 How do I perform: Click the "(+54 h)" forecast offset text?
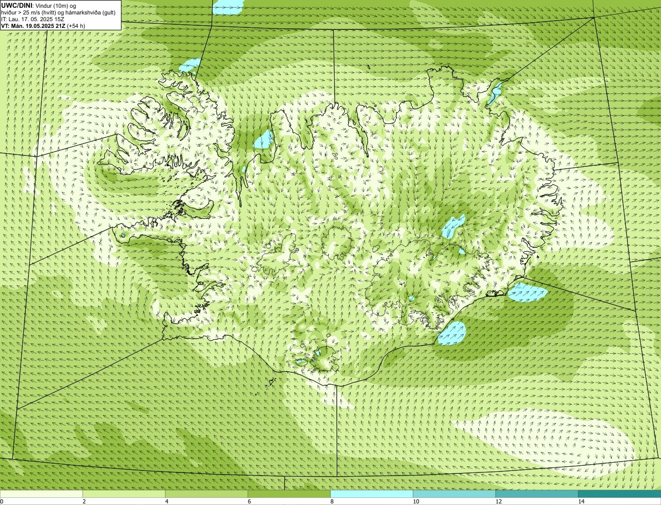[x=76, y=26]
